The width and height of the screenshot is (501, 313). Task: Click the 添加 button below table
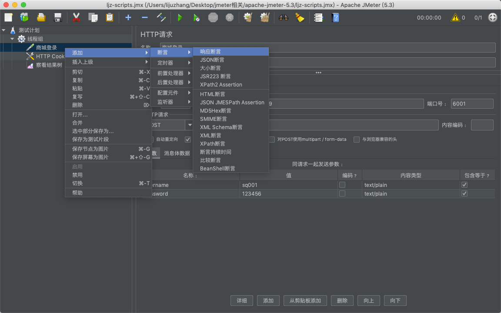(268, 300)
